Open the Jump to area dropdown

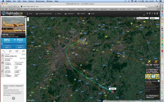[143, 18]
